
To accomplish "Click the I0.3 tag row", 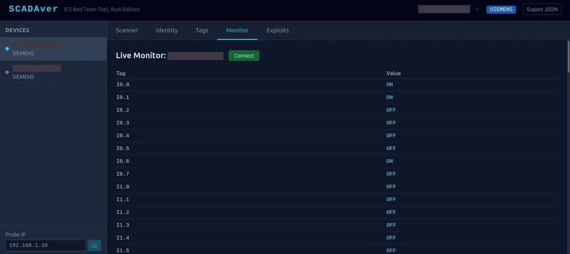I will pos(337,123).
